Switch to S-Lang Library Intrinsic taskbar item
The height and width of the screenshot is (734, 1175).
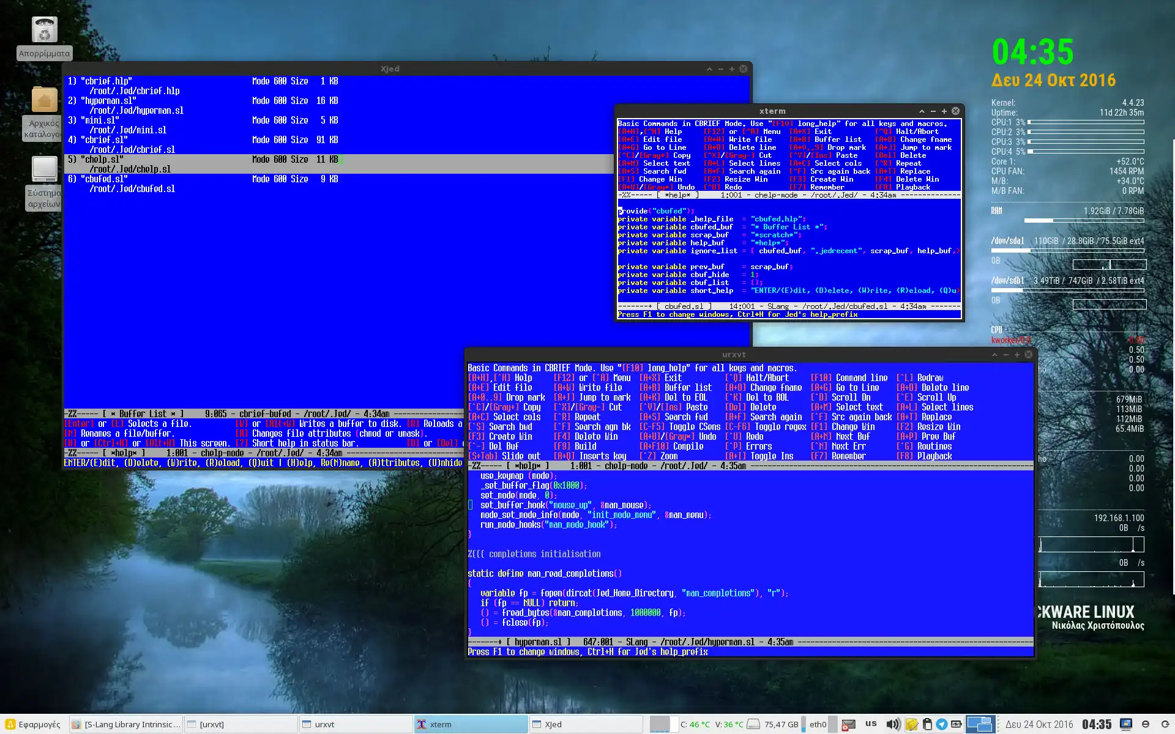coord(125,724)
